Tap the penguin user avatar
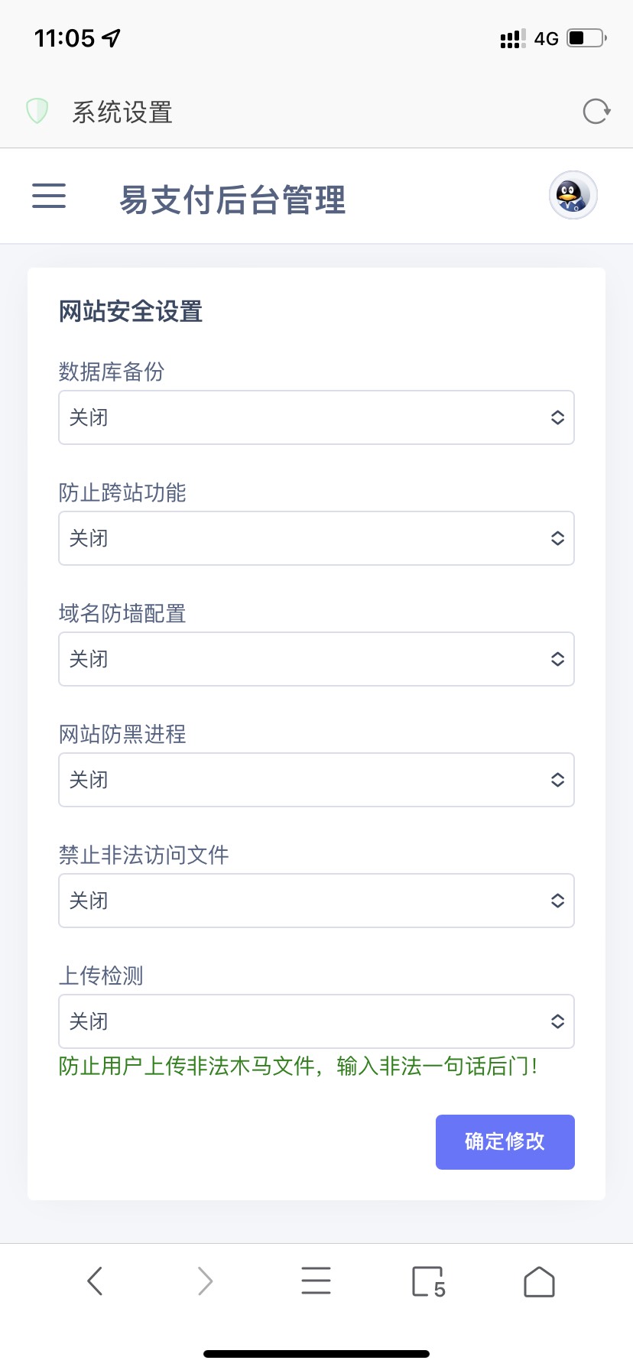This screenshot has width=633, height=1370. coord(573,196)
